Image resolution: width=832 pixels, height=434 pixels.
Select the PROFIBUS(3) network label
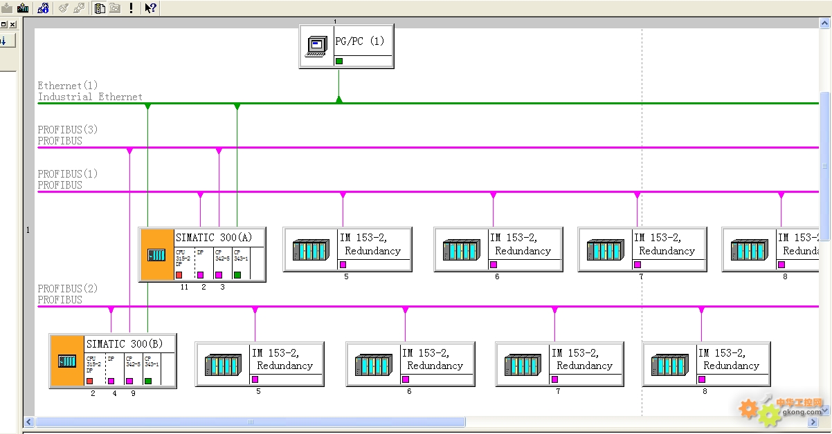68,135
